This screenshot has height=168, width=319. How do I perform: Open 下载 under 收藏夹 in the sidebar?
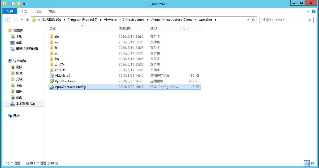[16, 37]
